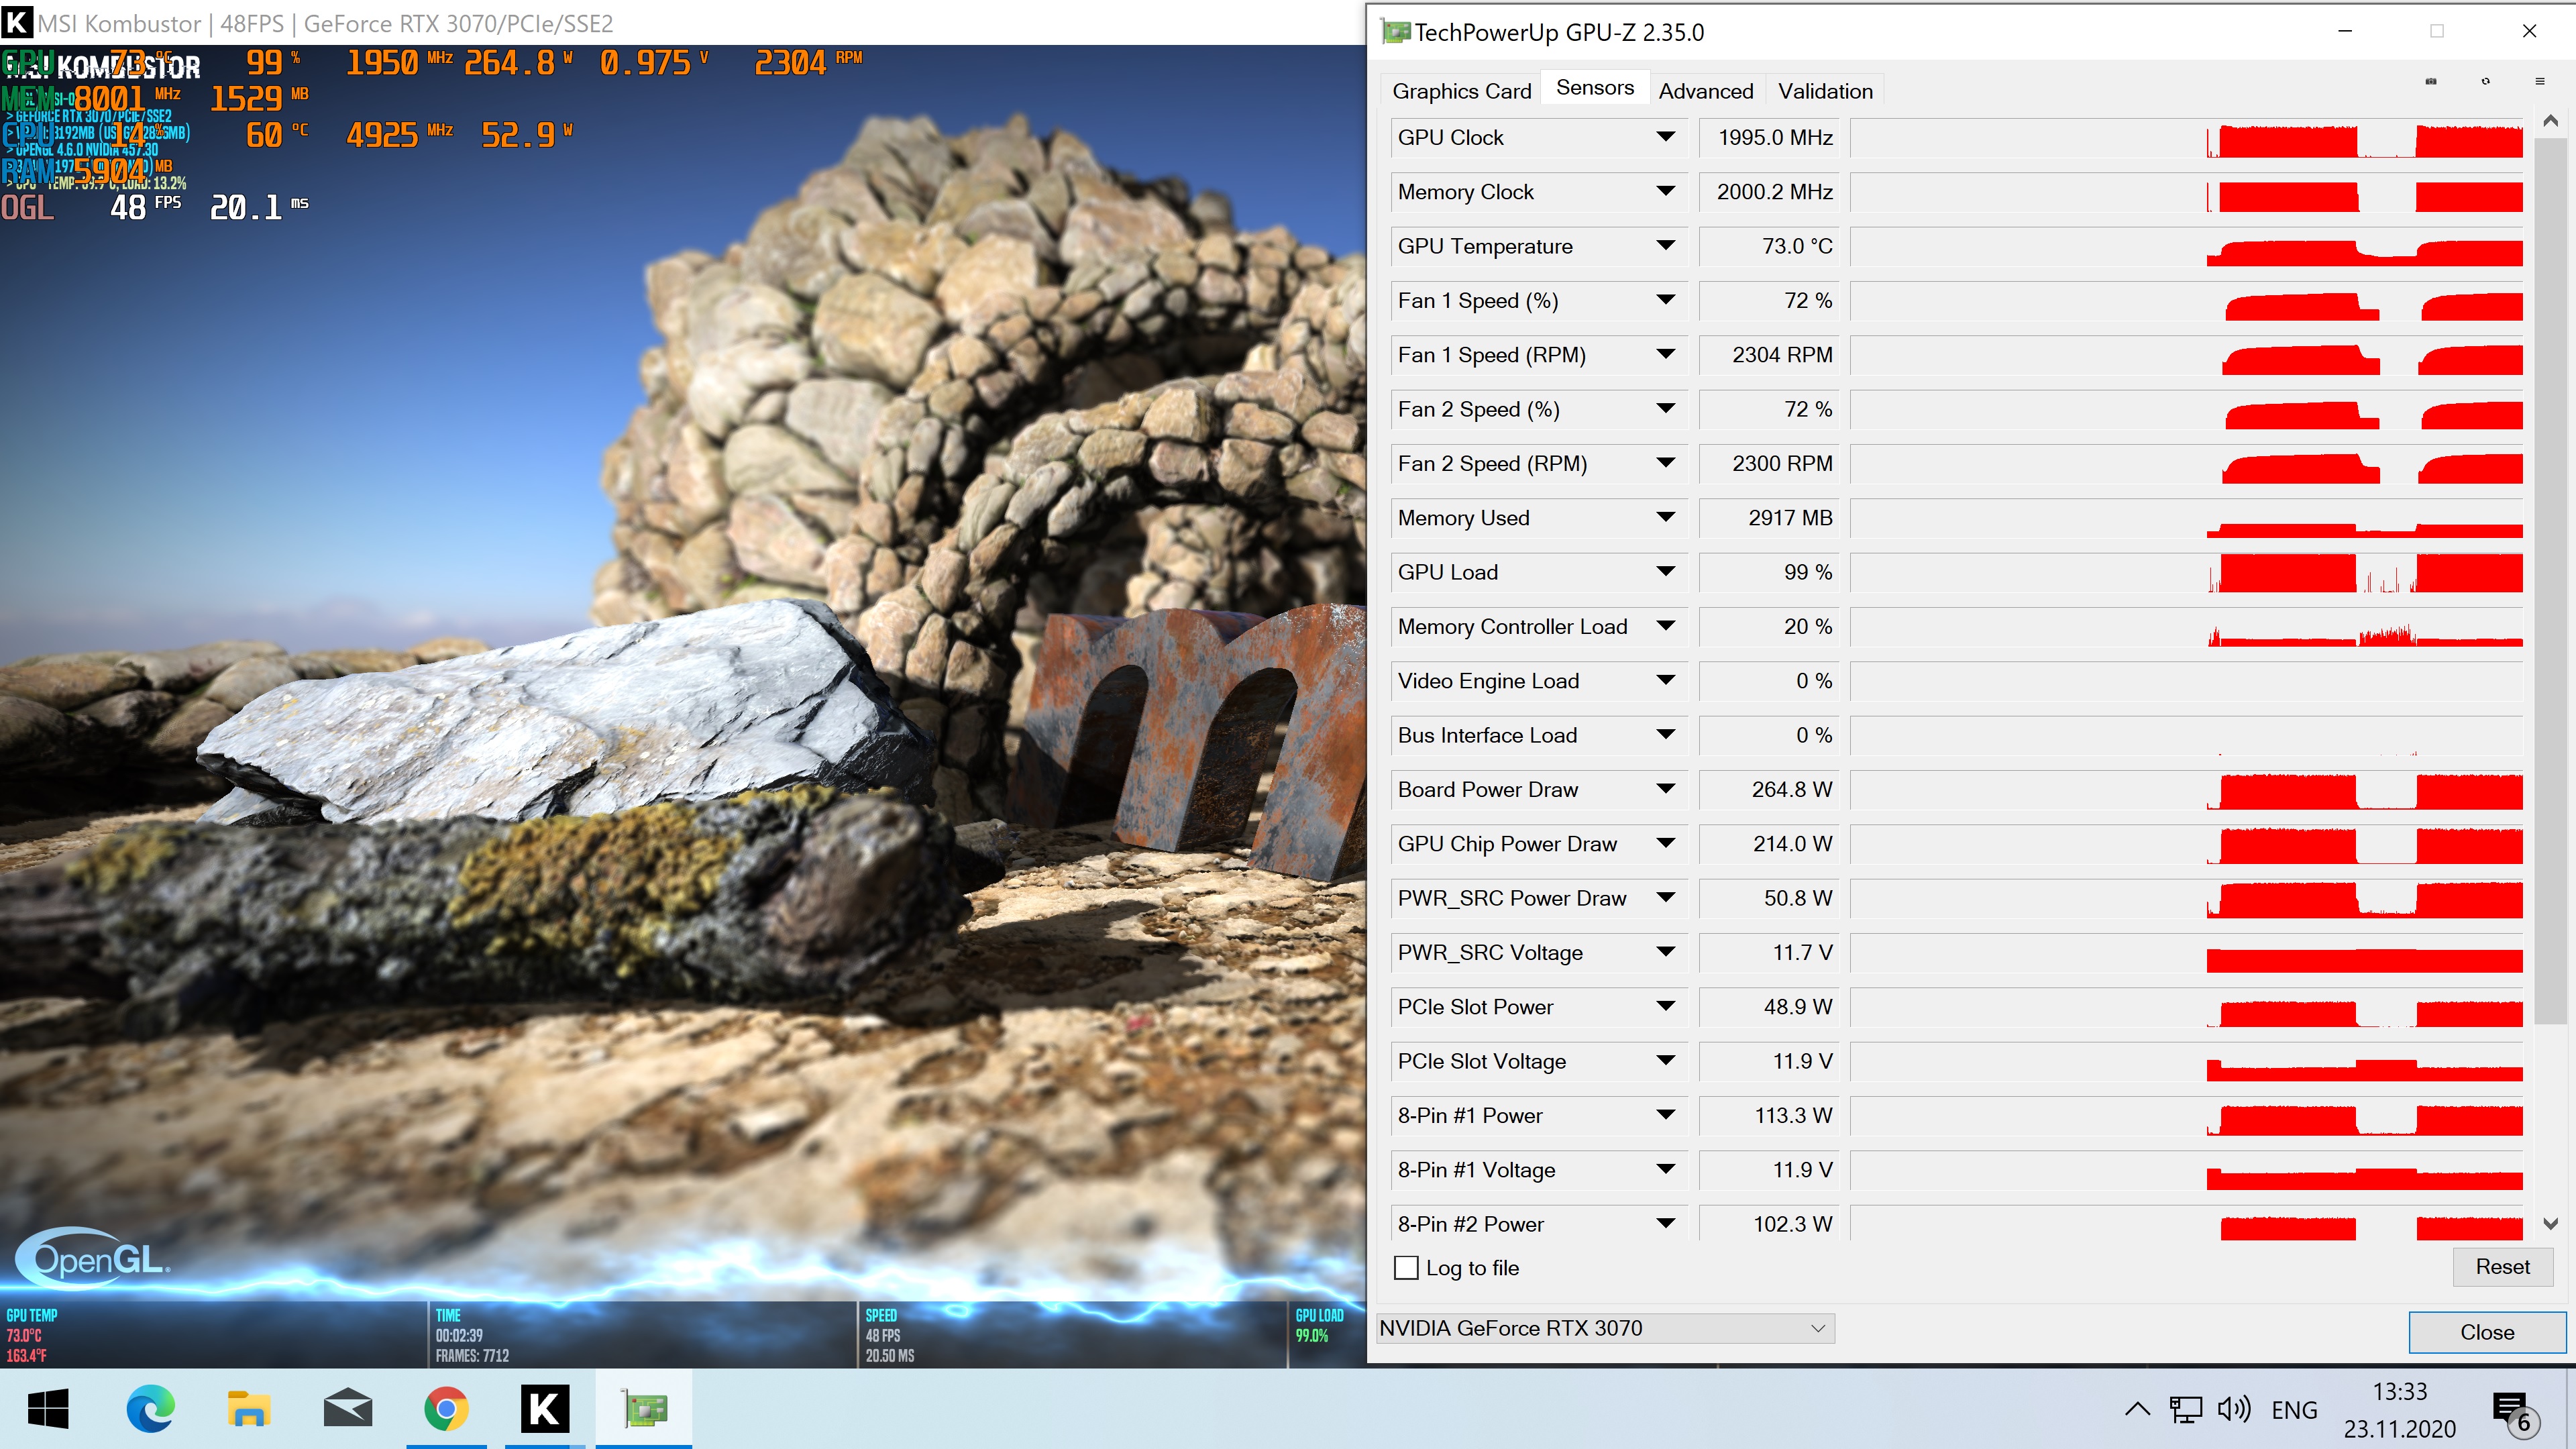Switch to the Graphics Card tab
2576x1449 pixels.
click(x=1461, y=91)
